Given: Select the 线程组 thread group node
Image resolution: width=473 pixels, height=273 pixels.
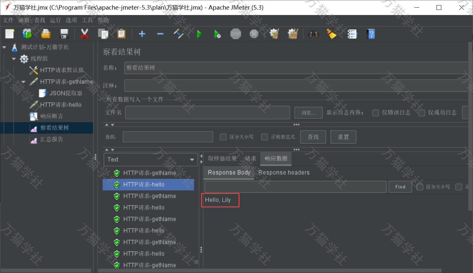Looking at the screenshot, I should click(x=39, y=59).
